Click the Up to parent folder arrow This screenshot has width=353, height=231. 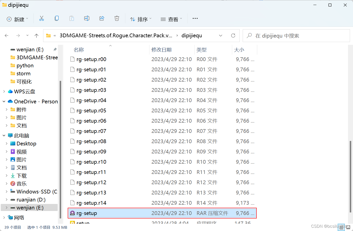(36, 36)
